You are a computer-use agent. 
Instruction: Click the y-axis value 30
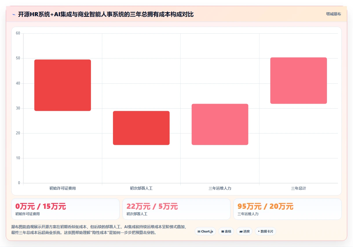click(18, 108)
